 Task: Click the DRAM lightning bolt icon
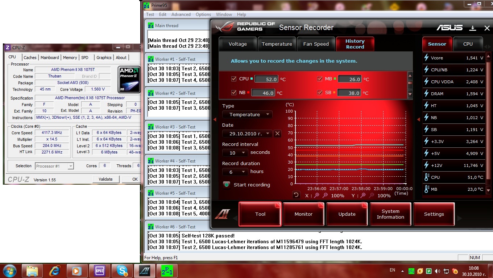(426, 94)
